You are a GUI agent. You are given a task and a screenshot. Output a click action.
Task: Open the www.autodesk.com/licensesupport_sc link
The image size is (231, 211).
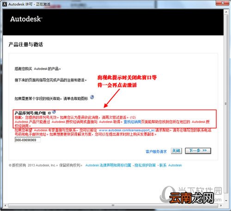(x=127, y=130)
